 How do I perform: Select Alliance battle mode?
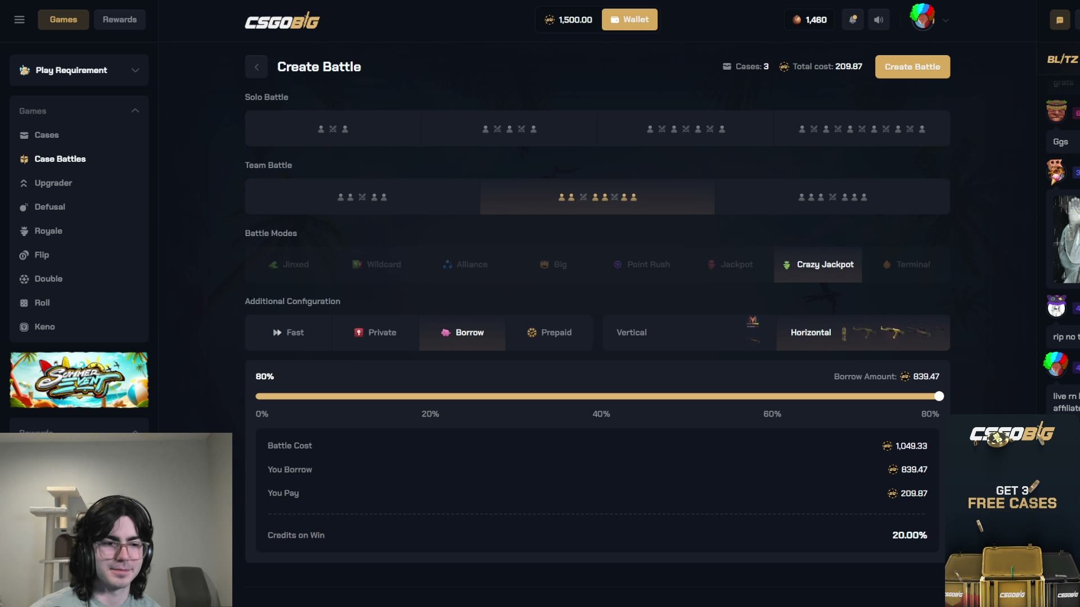(465, 265)
